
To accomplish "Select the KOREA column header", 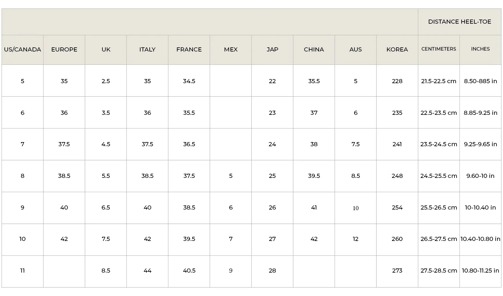I will [397, 50].
